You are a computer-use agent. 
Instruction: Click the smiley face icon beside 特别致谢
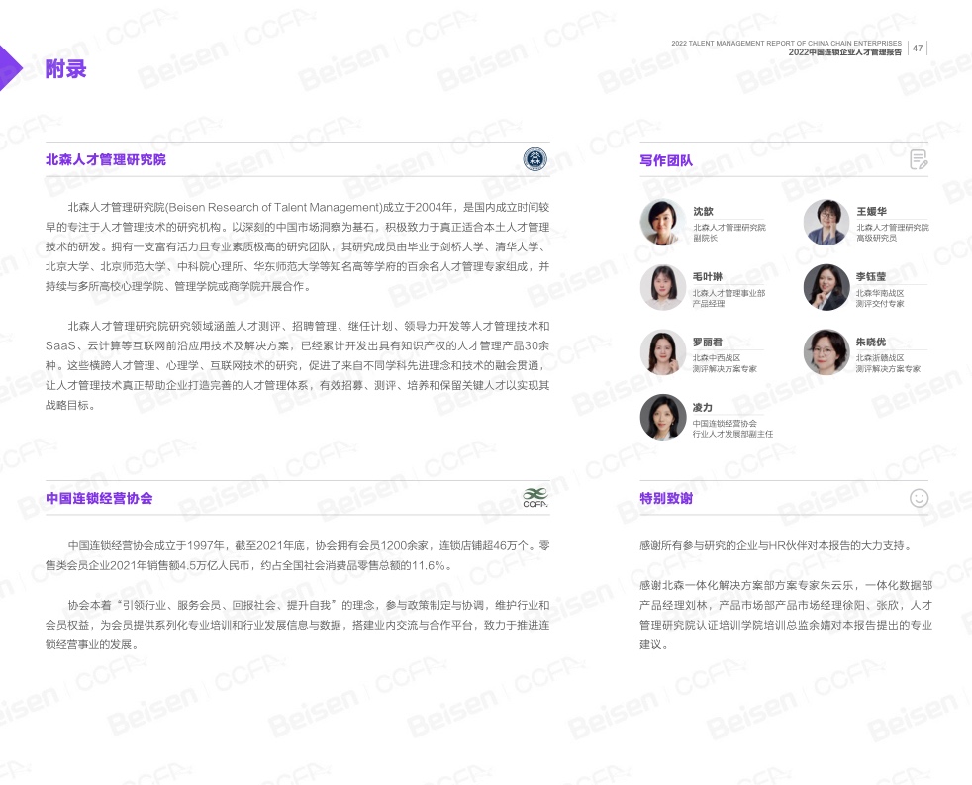pos(919,498)
